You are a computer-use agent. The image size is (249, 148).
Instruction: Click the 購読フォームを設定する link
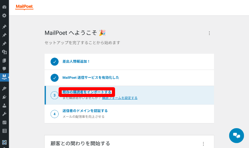coord(120,98)
